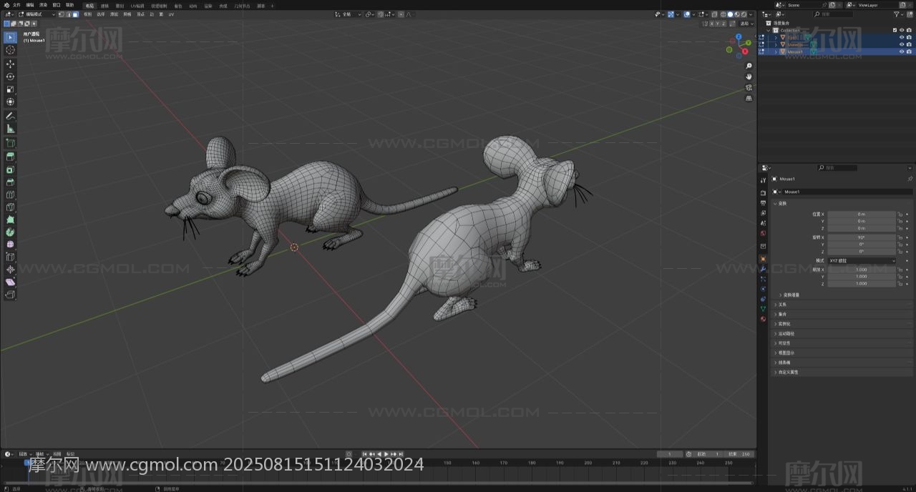This screenshot has height=492, width=916.
Task: Collapse the 变换 transform panel
Action: 781,204
